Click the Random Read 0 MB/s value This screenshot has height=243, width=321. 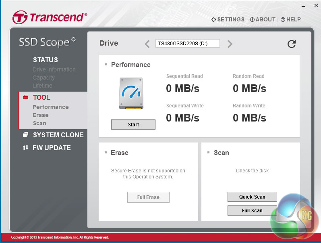[x=249, y=88]
